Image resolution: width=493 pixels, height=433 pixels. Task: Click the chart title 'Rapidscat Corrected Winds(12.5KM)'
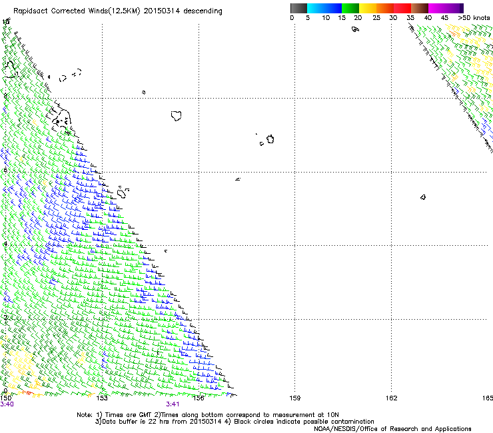point(77,11)
